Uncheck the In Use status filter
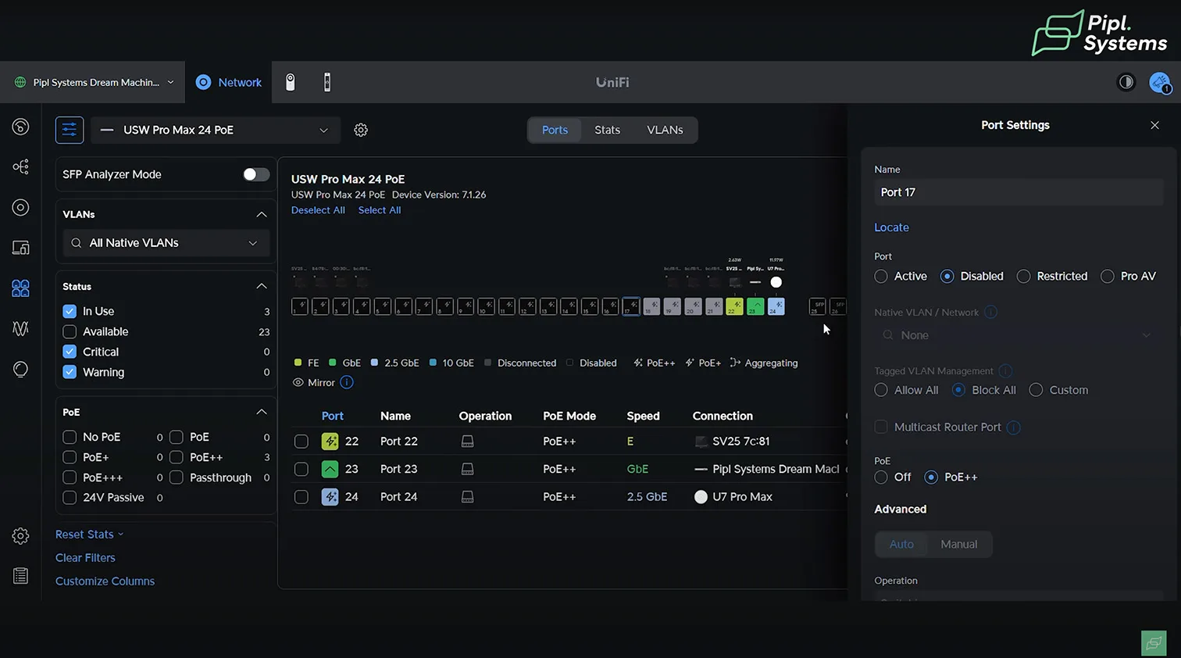 click(70, 311)
